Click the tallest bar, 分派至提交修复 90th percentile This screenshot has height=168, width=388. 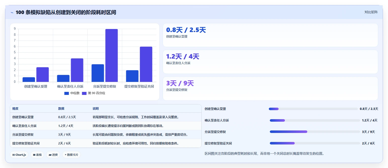[111, 55]
